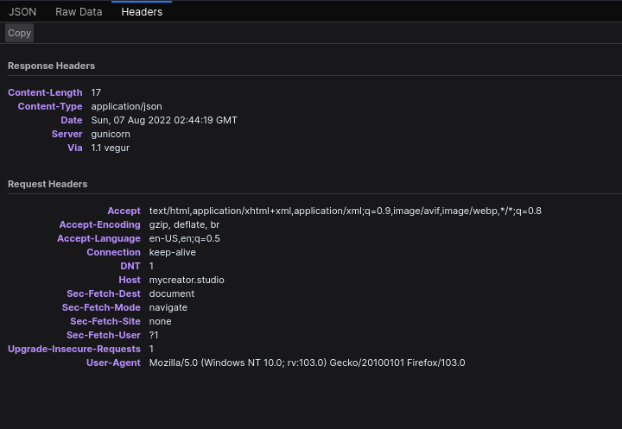This screenshot has height=429, width=622.
Task: Select the Response Headers section title
Action: 51,66
